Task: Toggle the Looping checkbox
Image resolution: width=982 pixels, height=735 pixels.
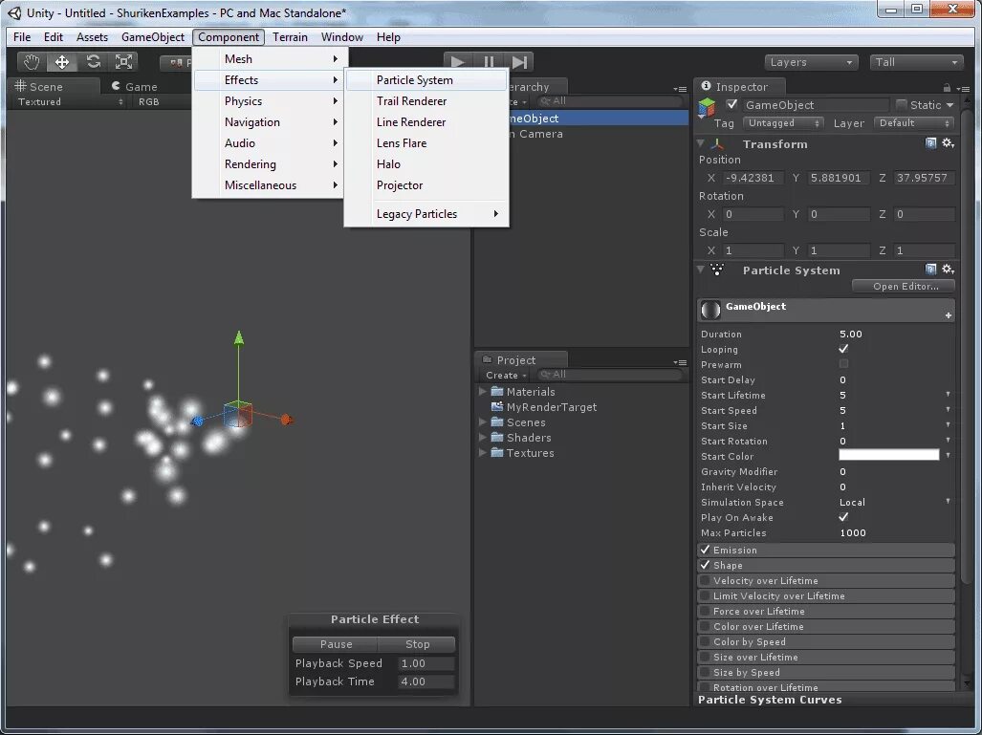Action: tap(843, 349)
